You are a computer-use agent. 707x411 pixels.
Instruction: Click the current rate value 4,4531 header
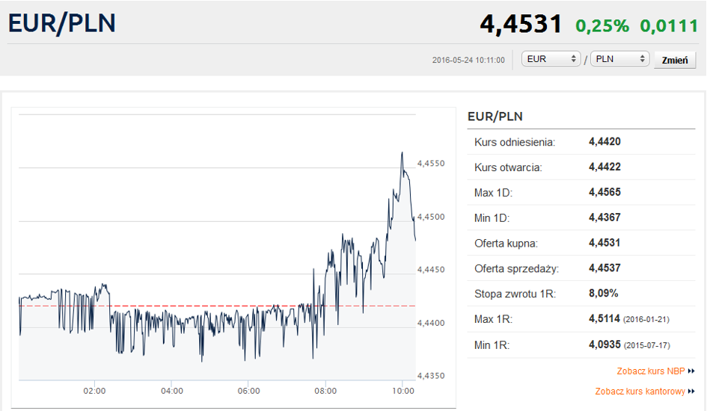point(521,24)
